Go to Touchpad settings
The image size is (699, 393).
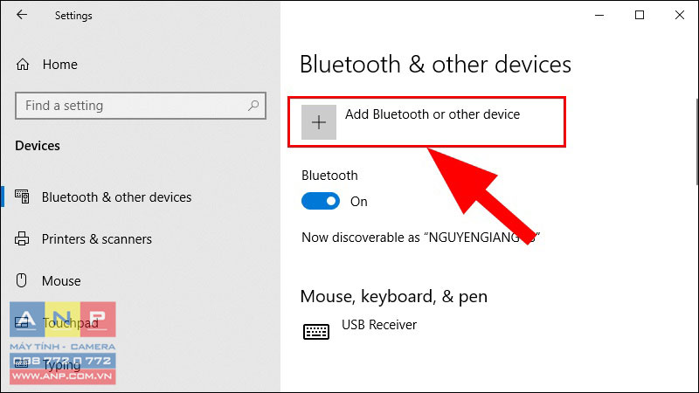coord(71,322)
